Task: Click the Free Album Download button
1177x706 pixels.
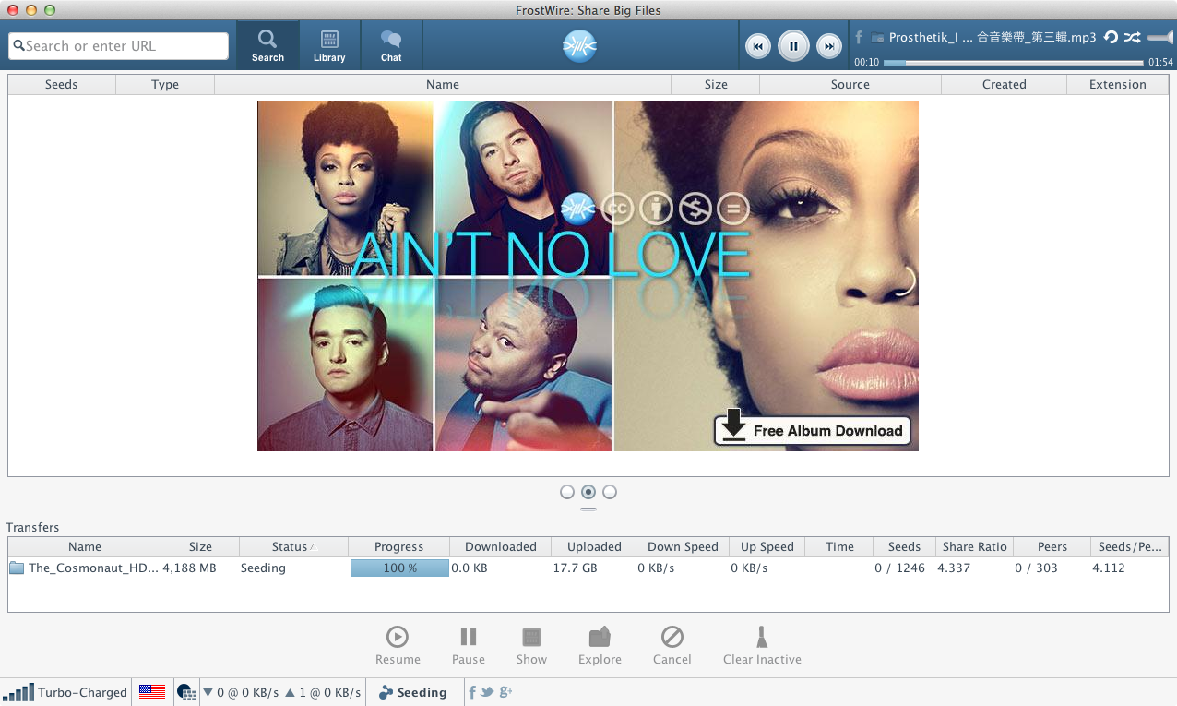Action: [813, 430]
